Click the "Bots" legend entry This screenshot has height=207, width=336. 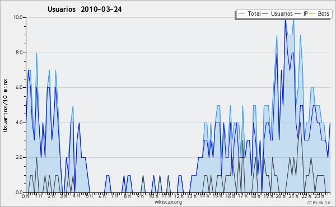click(x=323, y=13)
